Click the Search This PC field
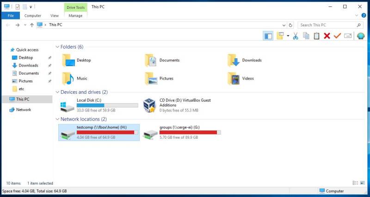 (326, 25)
